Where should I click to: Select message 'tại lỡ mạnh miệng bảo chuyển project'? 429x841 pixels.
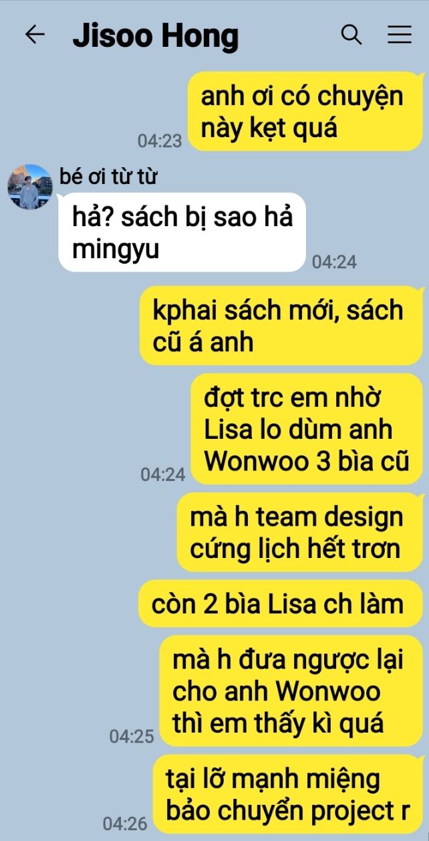288,793
